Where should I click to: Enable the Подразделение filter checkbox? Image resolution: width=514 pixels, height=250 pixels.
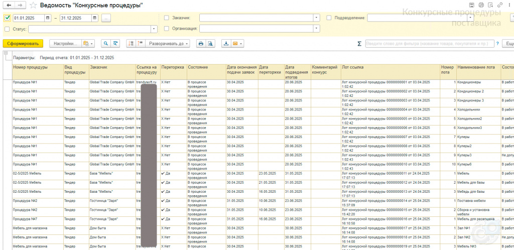point(329,18)
